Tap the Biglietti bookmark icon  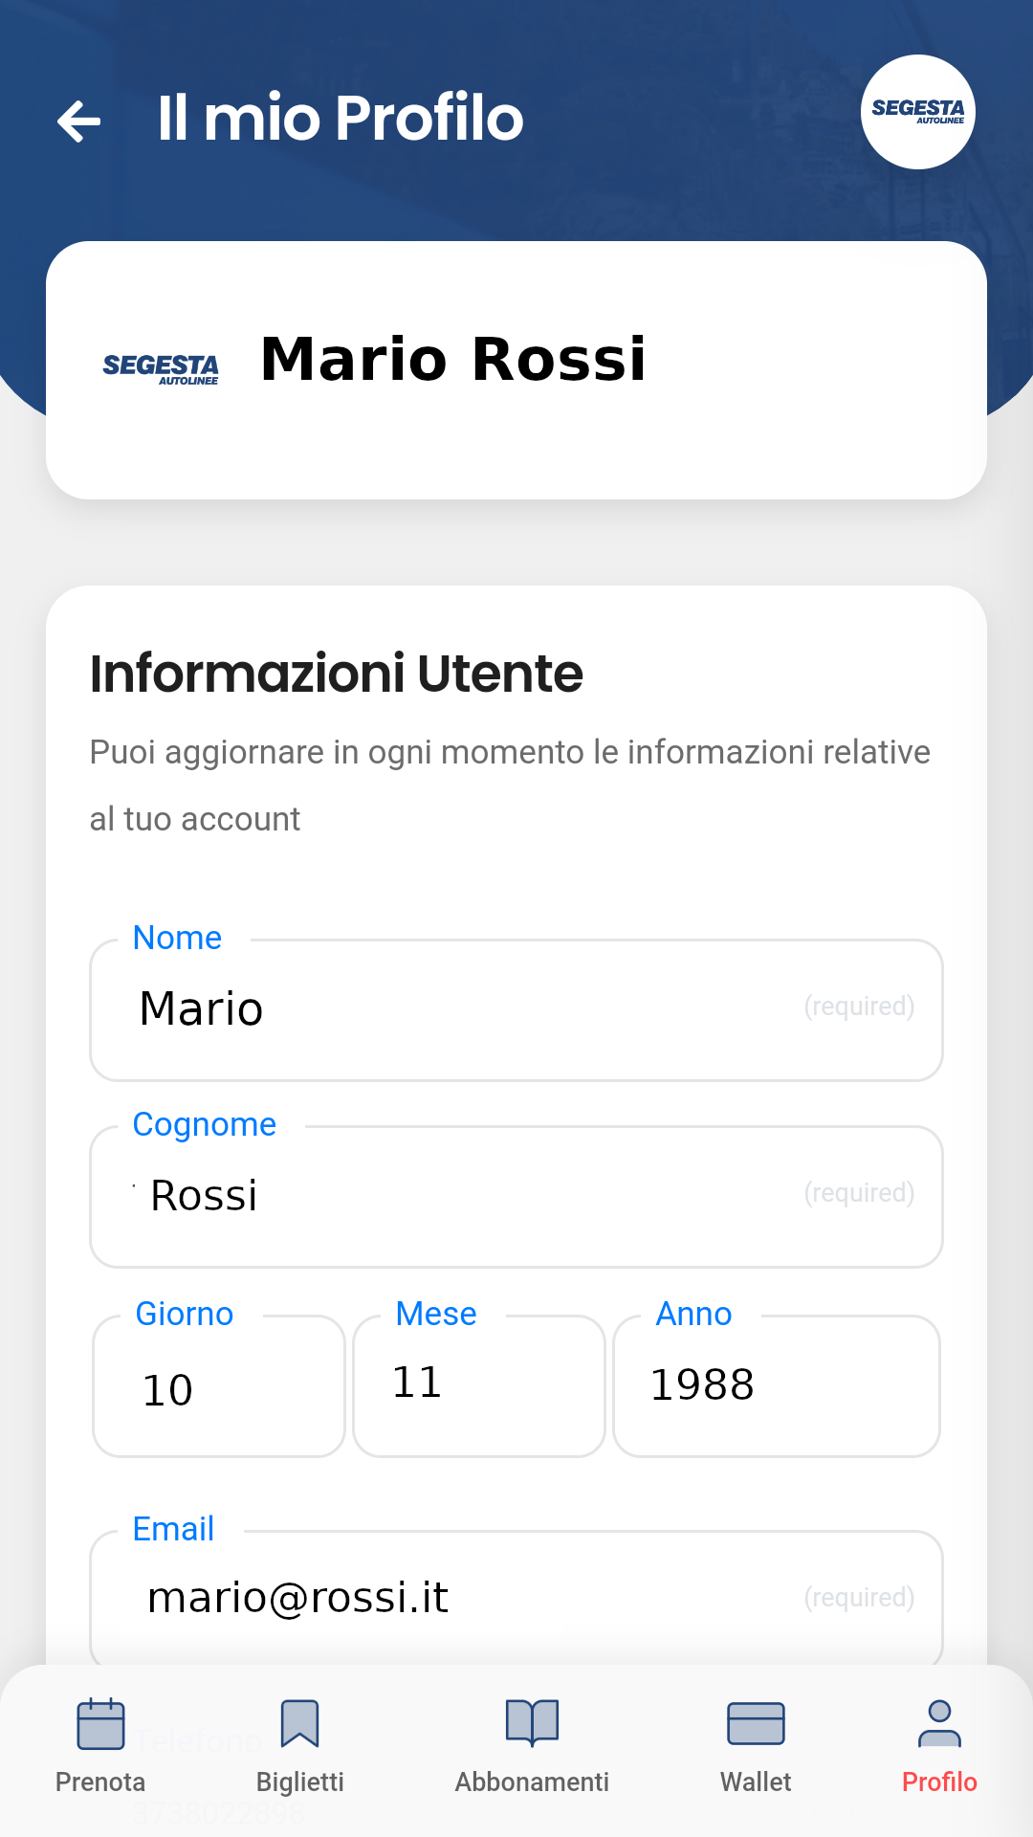point(299,1724)
